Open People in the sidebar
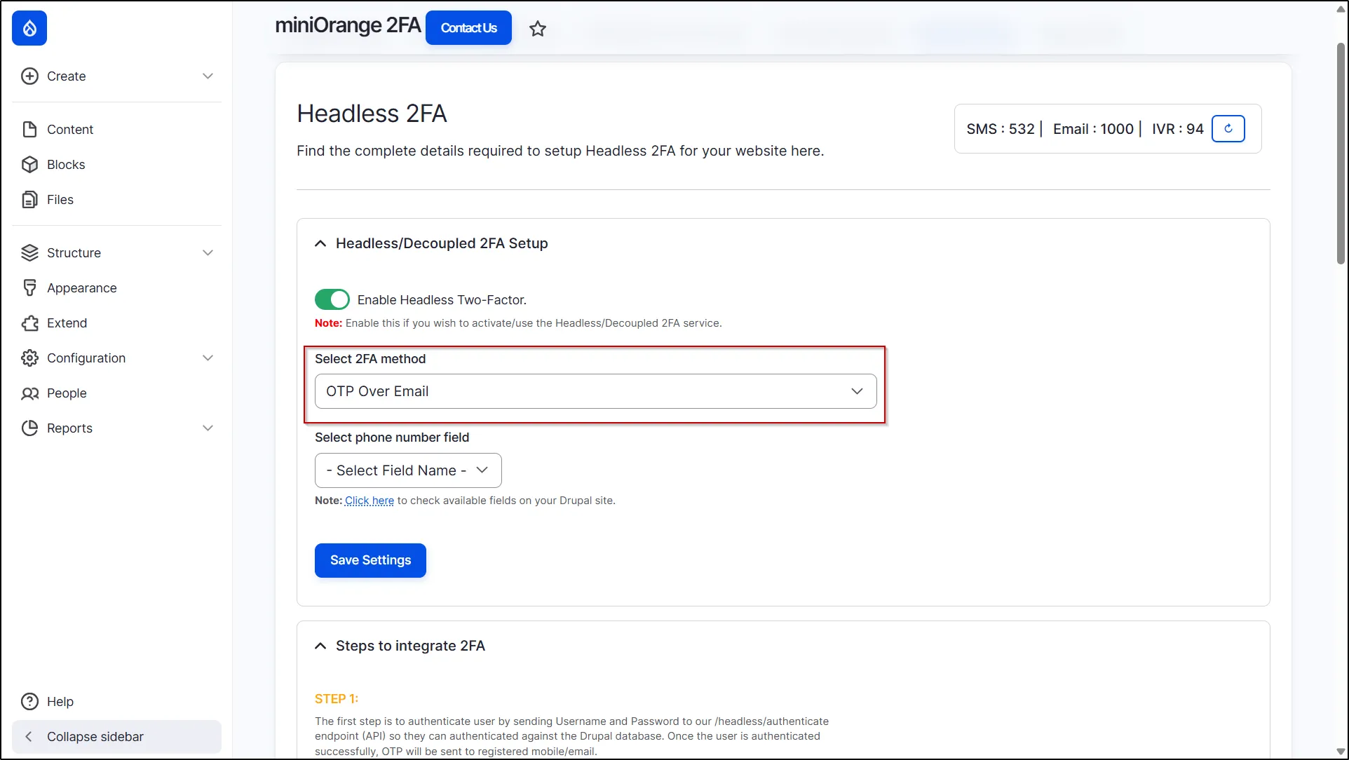 67,393
